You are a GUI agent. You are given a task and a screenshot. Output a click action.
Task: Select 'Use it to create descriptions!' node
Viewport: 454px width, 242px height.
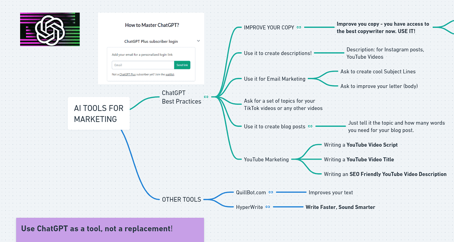click(278, 53)
